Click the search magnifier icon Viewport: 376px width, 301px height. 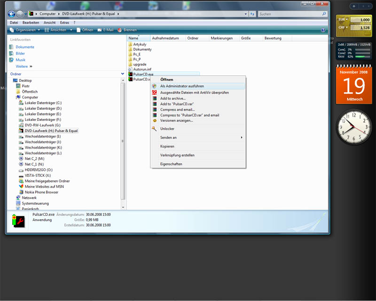coord(324,14)
